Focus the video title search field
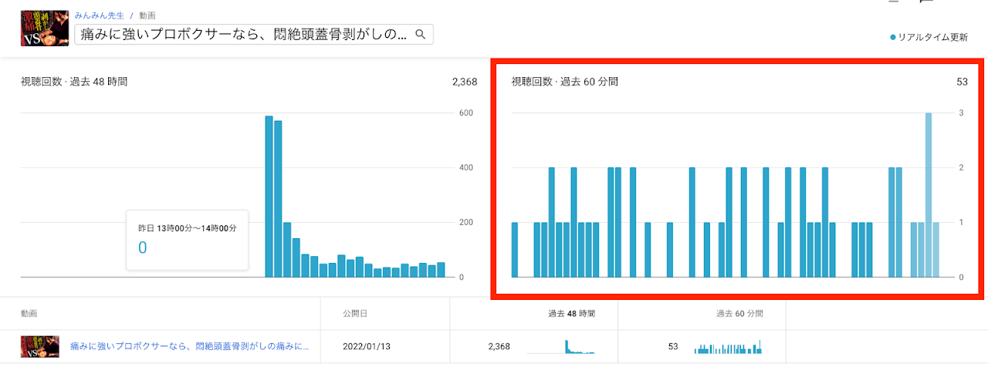Screen dimensions: 988x377 243,35
